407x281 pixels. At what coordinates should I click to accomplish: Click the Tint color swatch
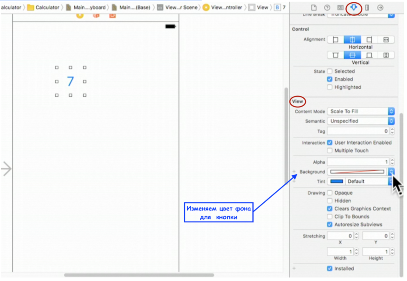coord(336,181)
